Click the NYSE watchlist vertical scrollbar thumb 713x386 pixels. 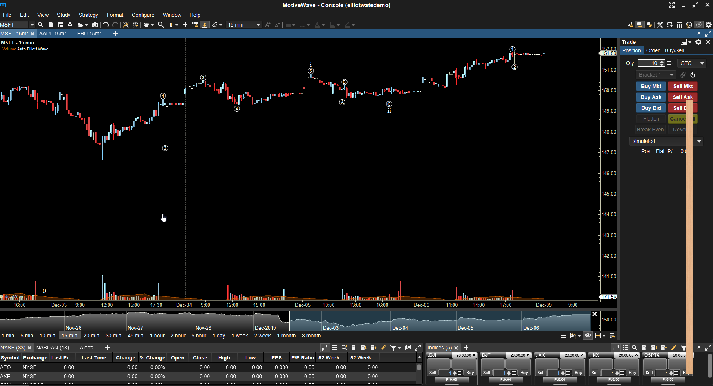(419, 367)
